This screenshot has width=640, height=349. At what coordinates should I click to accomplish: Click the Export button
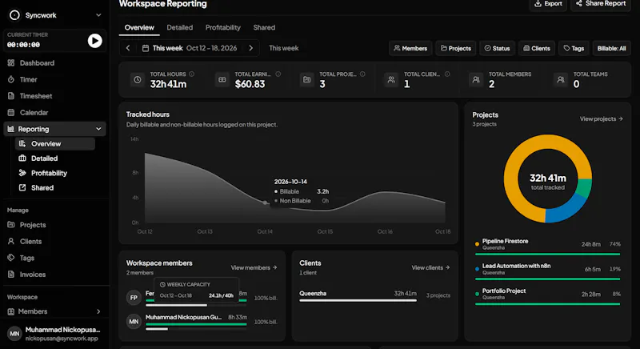click(x=548, y=4)
